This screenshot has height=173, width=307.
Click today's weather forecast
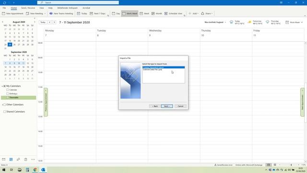(237, 22)
